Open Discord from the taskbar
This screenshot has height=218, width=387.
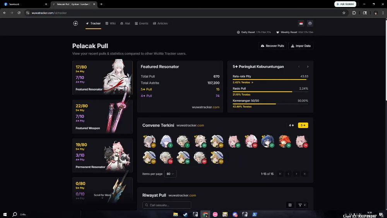click(235, 214)
